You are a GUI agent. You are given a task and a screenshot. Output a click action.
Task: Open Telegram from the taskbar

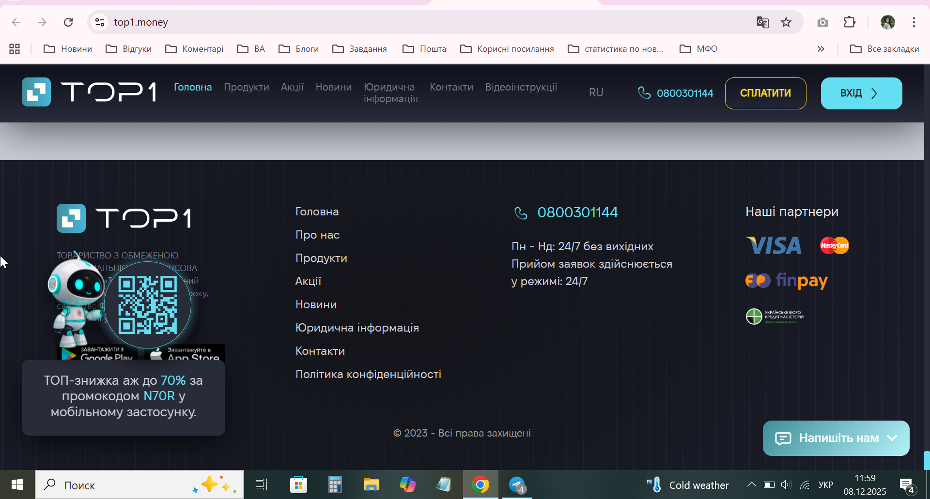pyautogui.click(x=517, y=484)
